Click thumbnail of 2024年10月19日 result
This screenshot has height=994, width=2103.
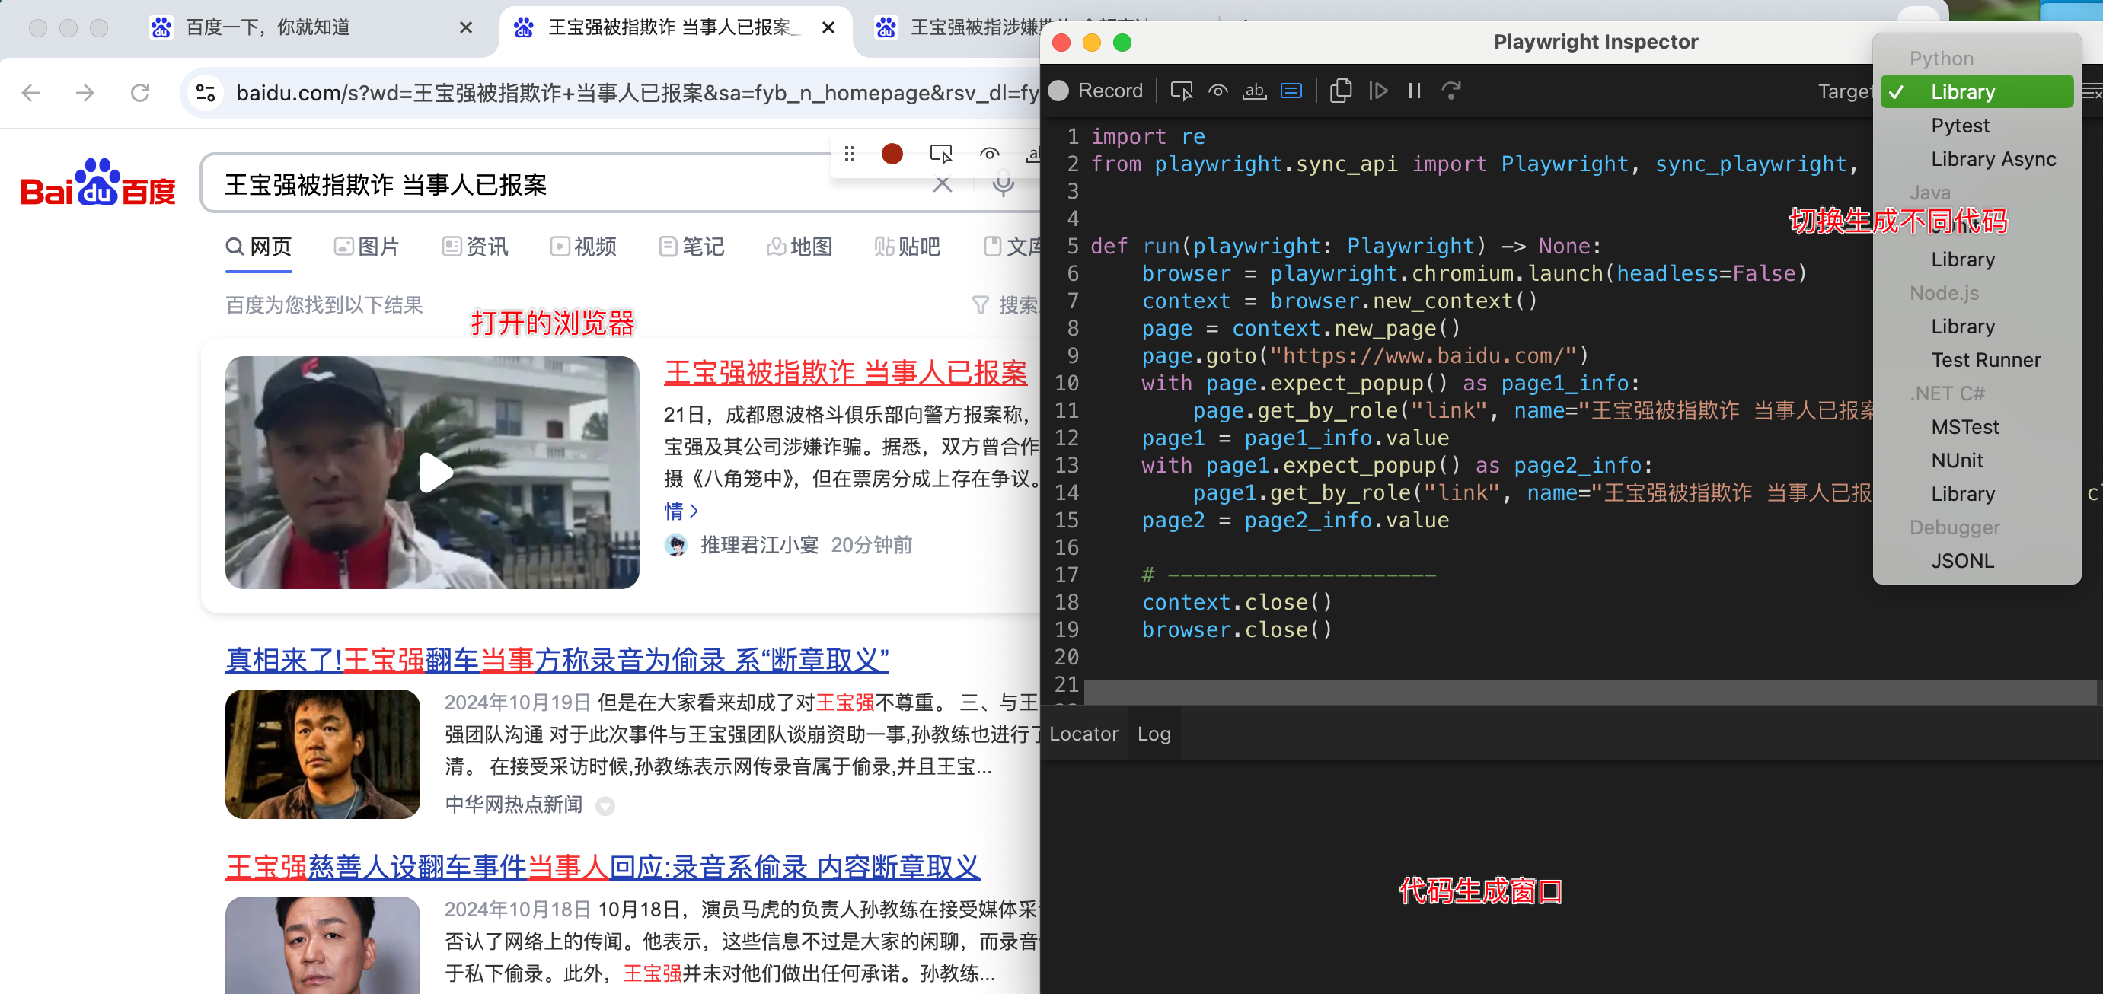[x=323, y=754]
